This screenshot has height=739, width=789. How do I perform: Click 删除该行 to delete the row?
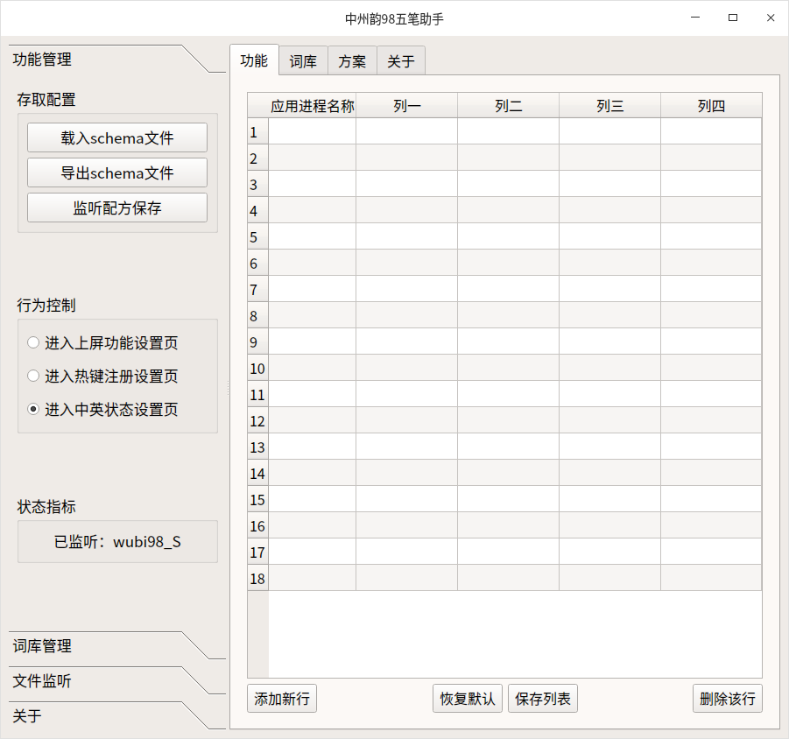coord(728,698)
